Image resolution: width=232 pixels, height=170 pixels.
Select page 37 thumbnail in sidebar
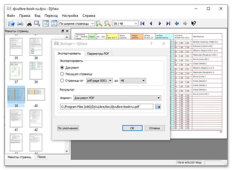pyautogui.click(x=16, y=71)
